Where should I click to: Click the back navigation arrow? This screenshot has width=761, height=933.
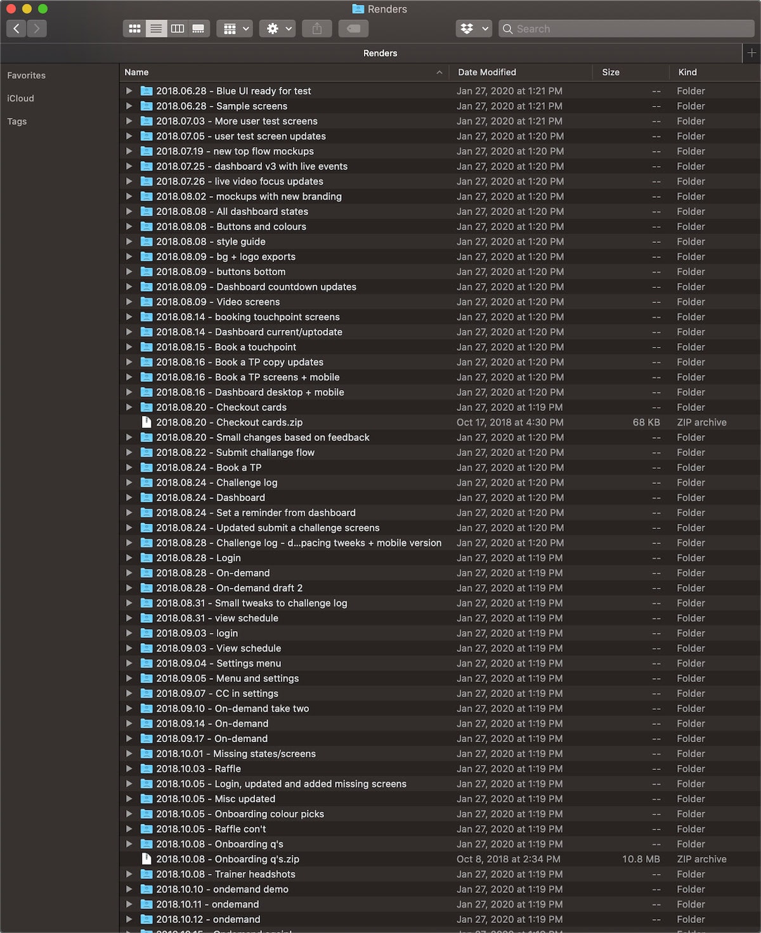click(16, 28)
